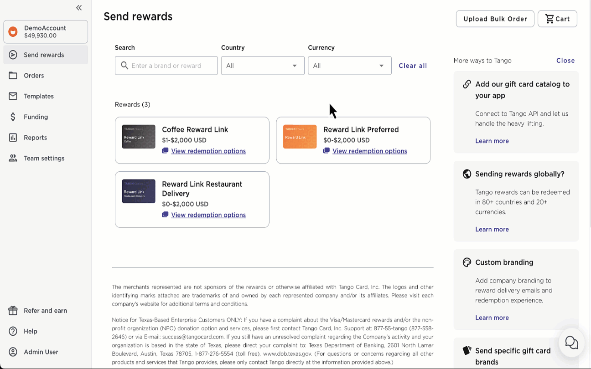Screen dimensions: 591x369
Task: Open the Orders page
Action: pos(46,76)
